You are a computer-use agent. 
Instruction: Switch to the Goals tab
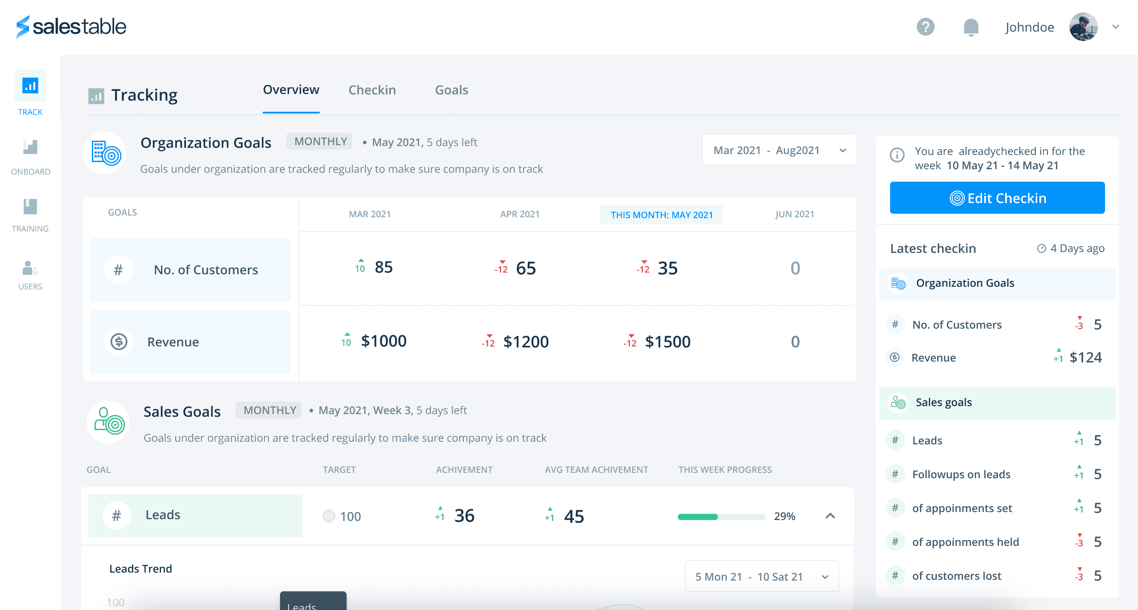[451, 90]
